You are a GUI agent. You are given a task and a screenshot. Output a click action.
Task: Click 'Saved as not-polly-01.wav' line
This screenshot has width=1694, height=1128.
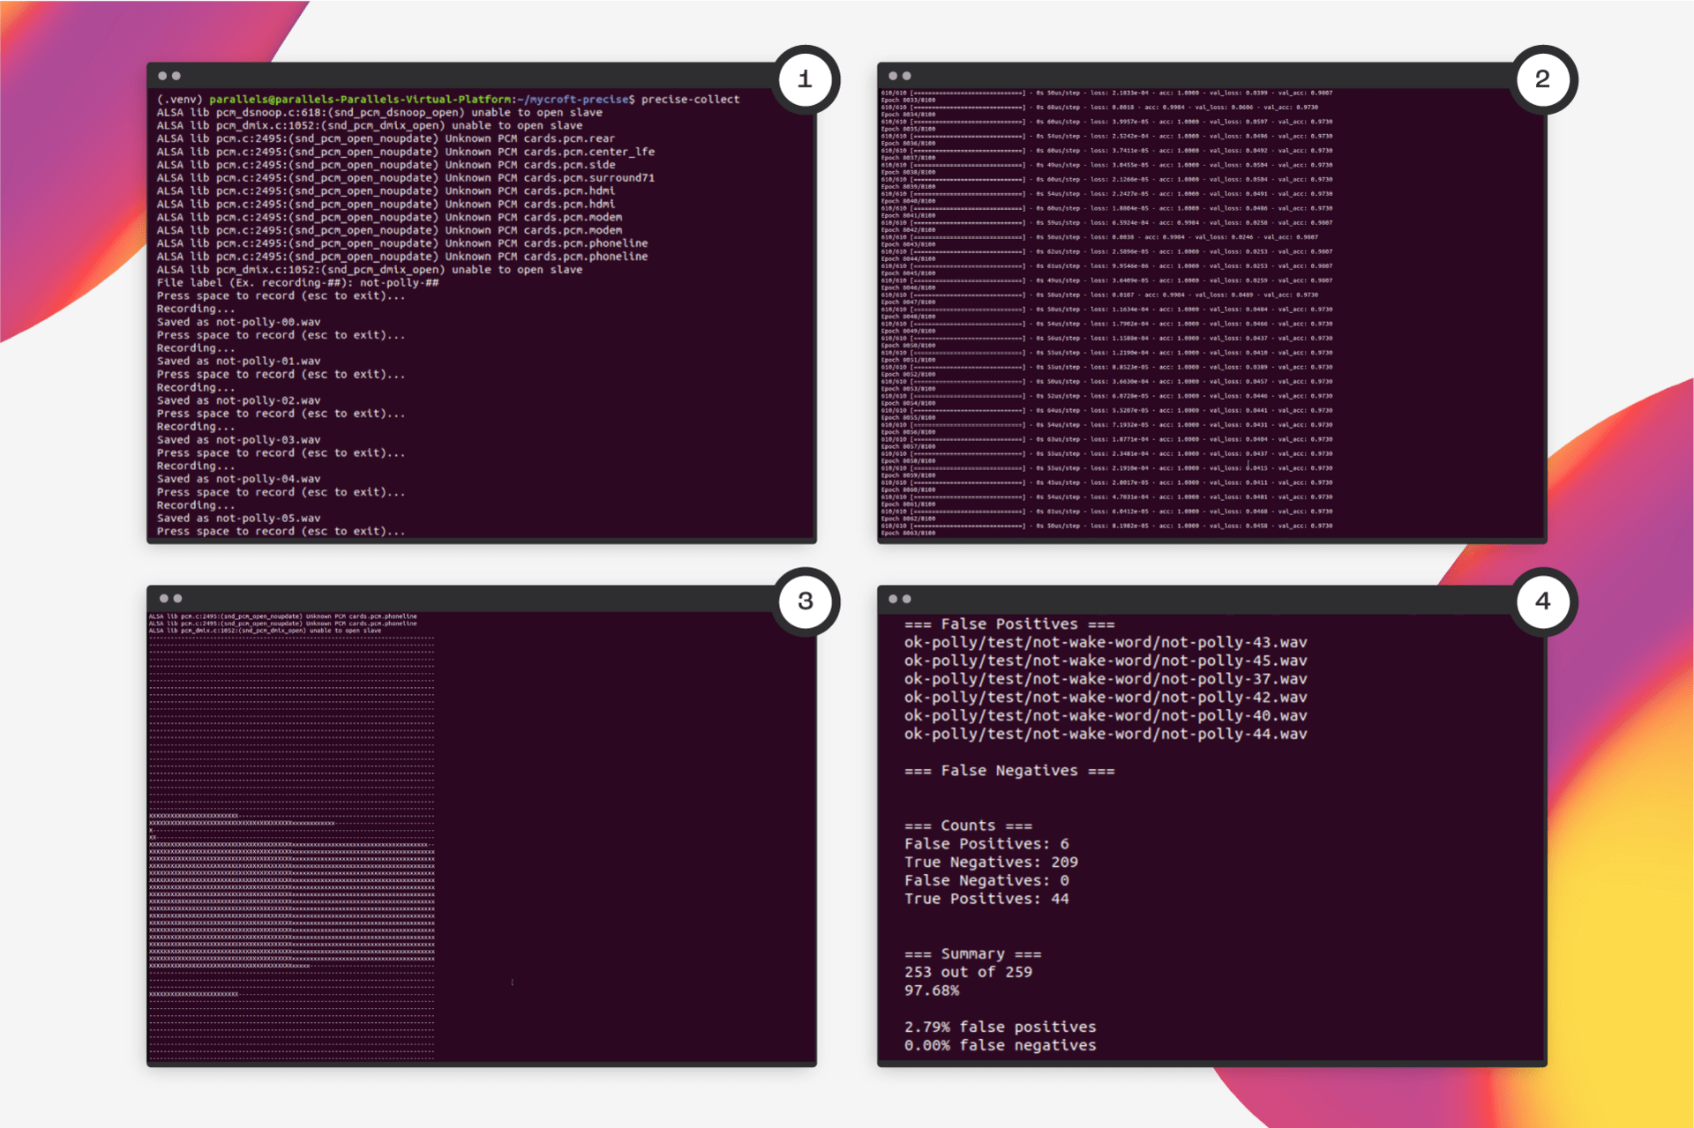pyautogui.click(x=238, y=362)
